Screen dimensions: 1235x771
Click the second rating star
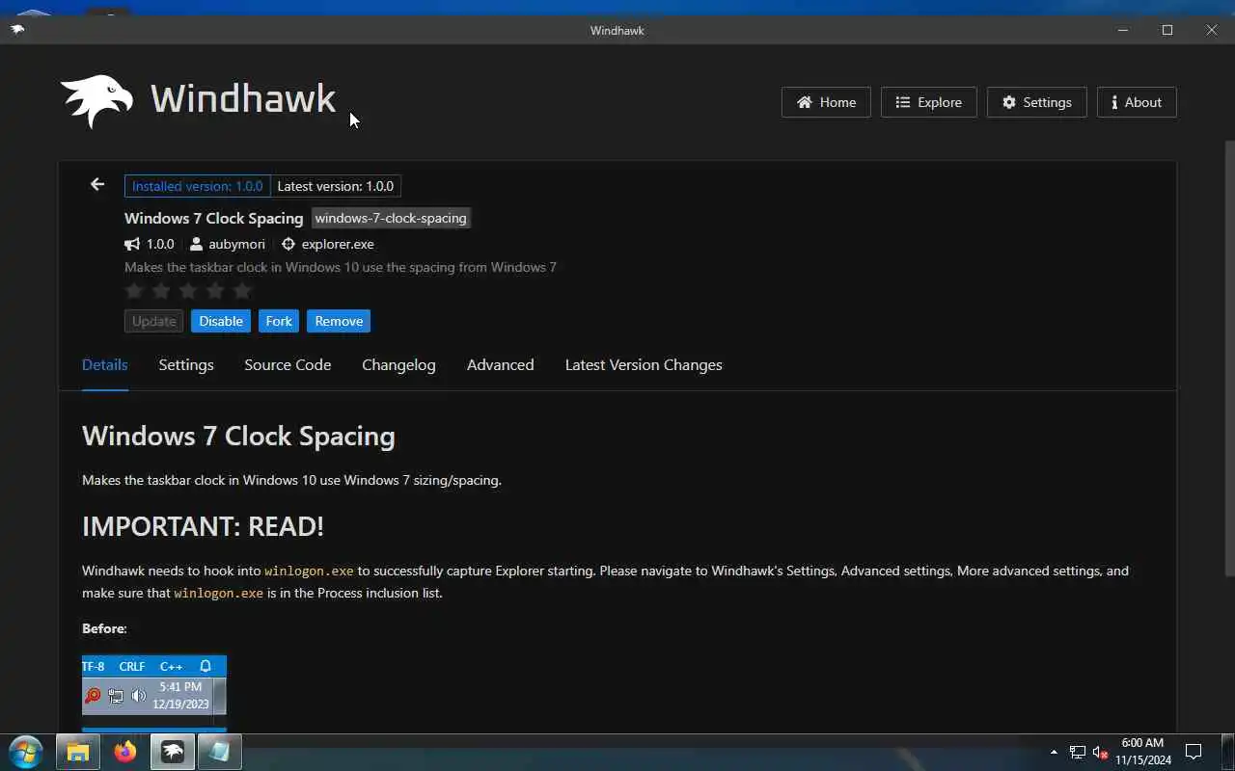161,290
